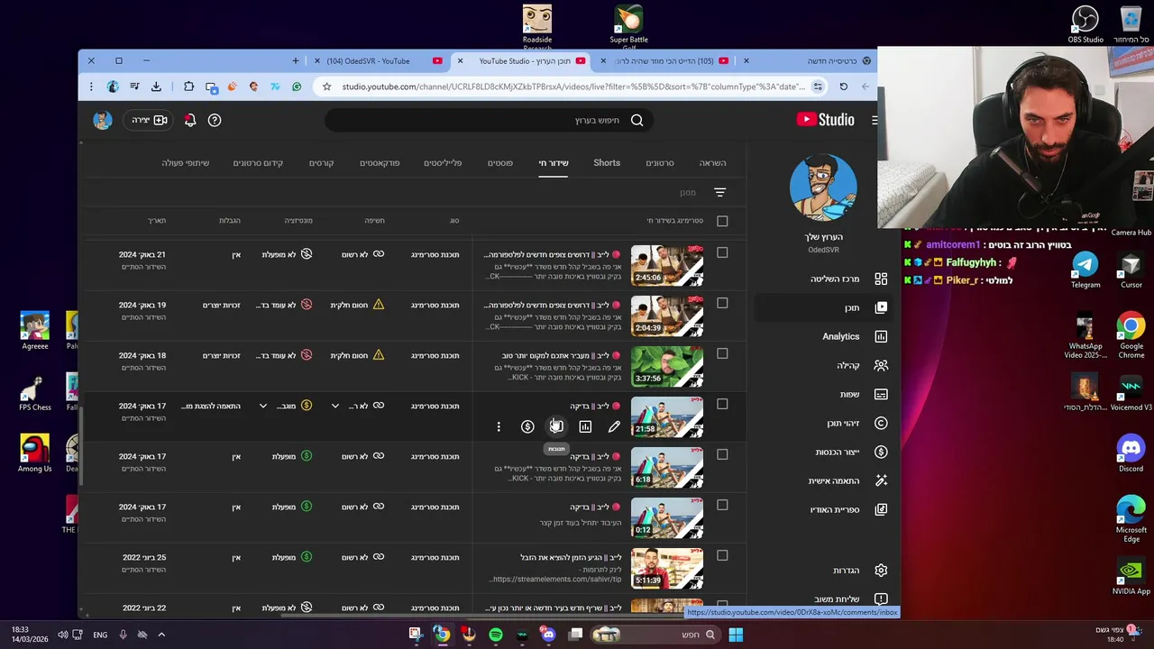1154x649 pixels.
Task: Open the YouTube Studio help icon
Action: (x=215, y=120)
